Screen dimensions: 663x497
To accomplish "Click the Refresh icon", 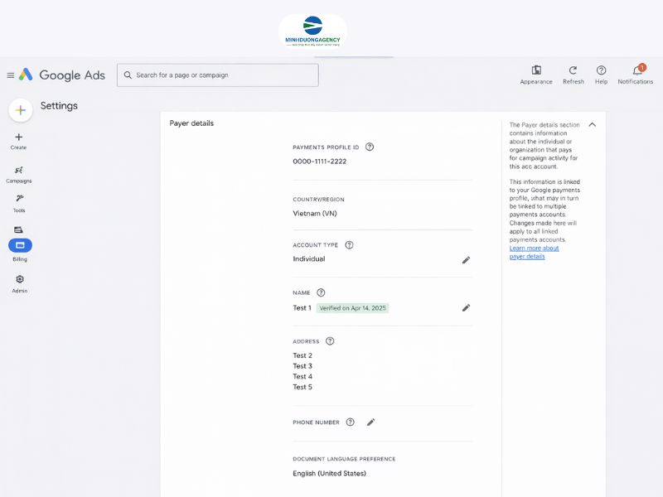I will [x=573, y=70].
